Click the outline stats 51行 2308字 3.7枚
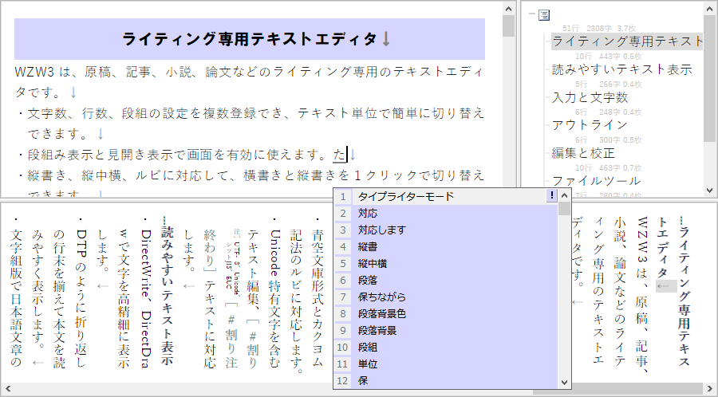 tap(599, 29)
